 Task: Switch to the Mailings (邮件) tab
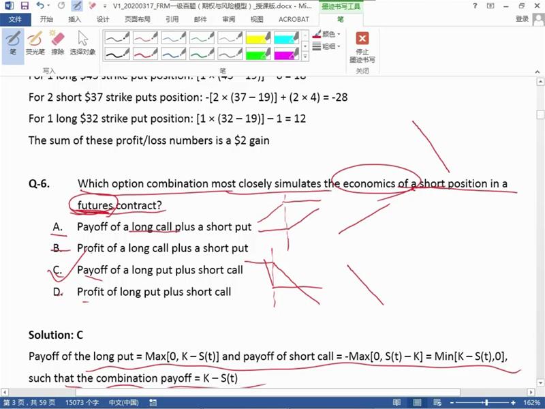(200, 20)
